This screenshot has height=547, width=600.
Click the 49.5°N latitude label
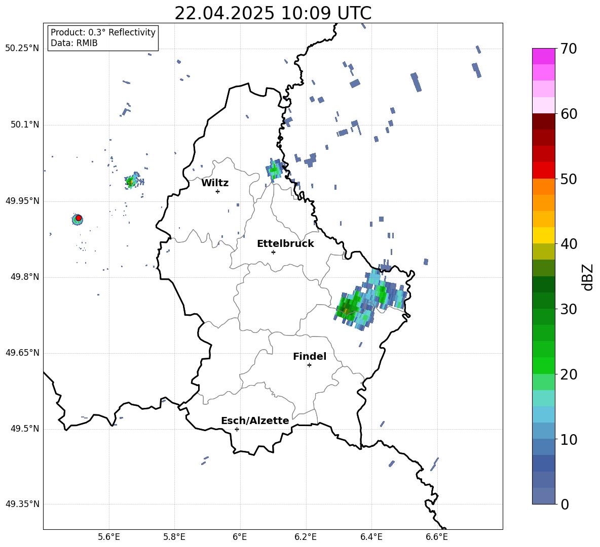(25, 429)
